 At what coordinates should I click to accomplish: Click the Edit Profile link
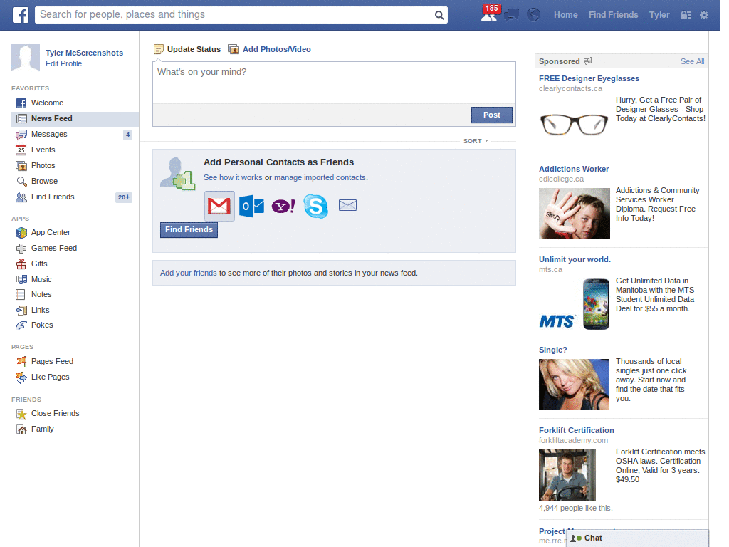[63, 63]
